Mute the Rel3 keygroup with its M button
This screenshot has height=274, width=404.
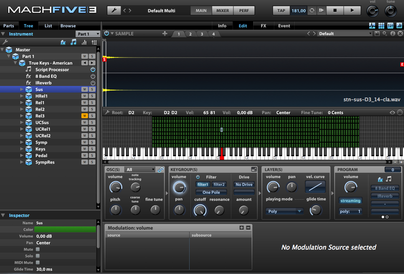tap(84, 116)
